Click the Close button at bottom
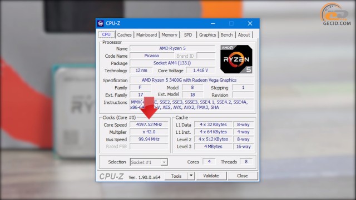Image resolution: width=356 pixels, height=200 pixels. (x=243, y=176)
